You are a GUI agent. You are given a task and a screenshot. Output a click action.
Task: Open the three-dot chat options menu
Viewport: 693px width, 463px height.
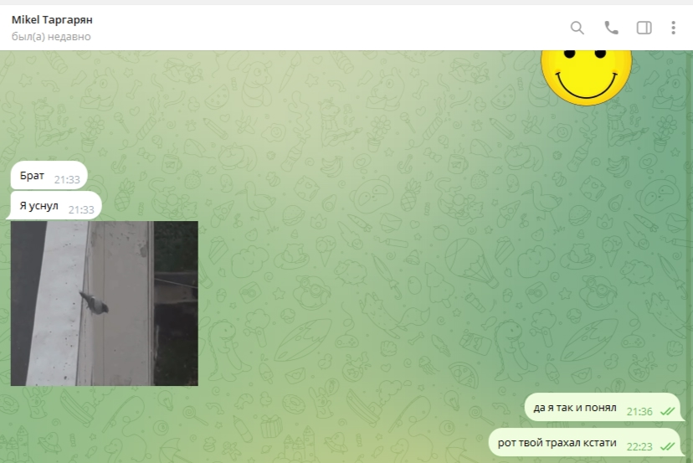pos(673,28)
